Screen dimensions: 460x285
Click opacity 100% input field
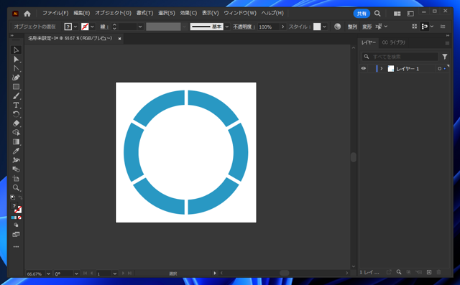269,27
